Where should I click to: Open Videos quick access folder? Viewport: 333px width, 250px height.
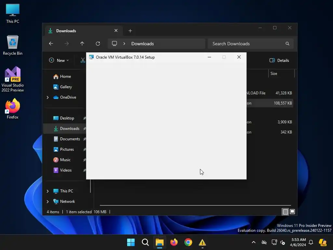point(62,170)
